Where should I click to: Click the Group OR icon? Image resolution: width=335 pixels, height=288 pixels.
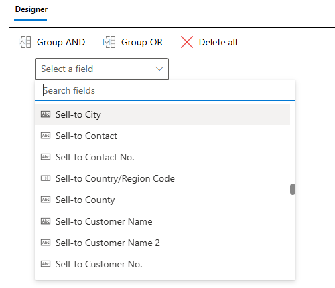109,42
